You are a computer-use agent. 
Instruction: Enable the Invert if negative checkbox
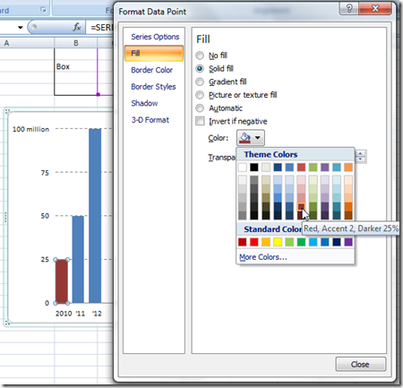pos(200,121)
